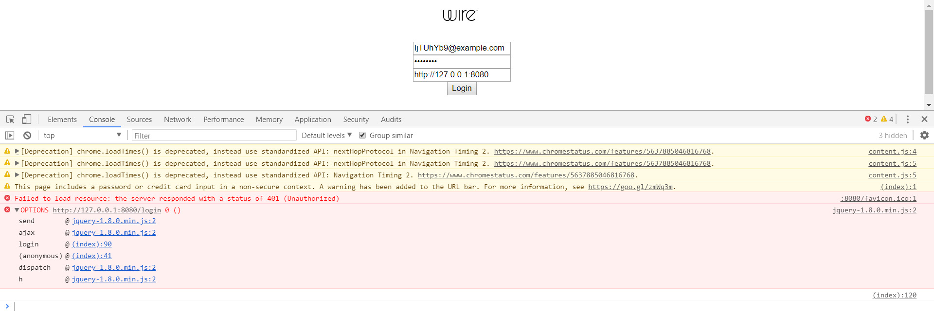934x313 pixels.
Task: Clear the console with the no-entry icon
Action: pos(27,135)
